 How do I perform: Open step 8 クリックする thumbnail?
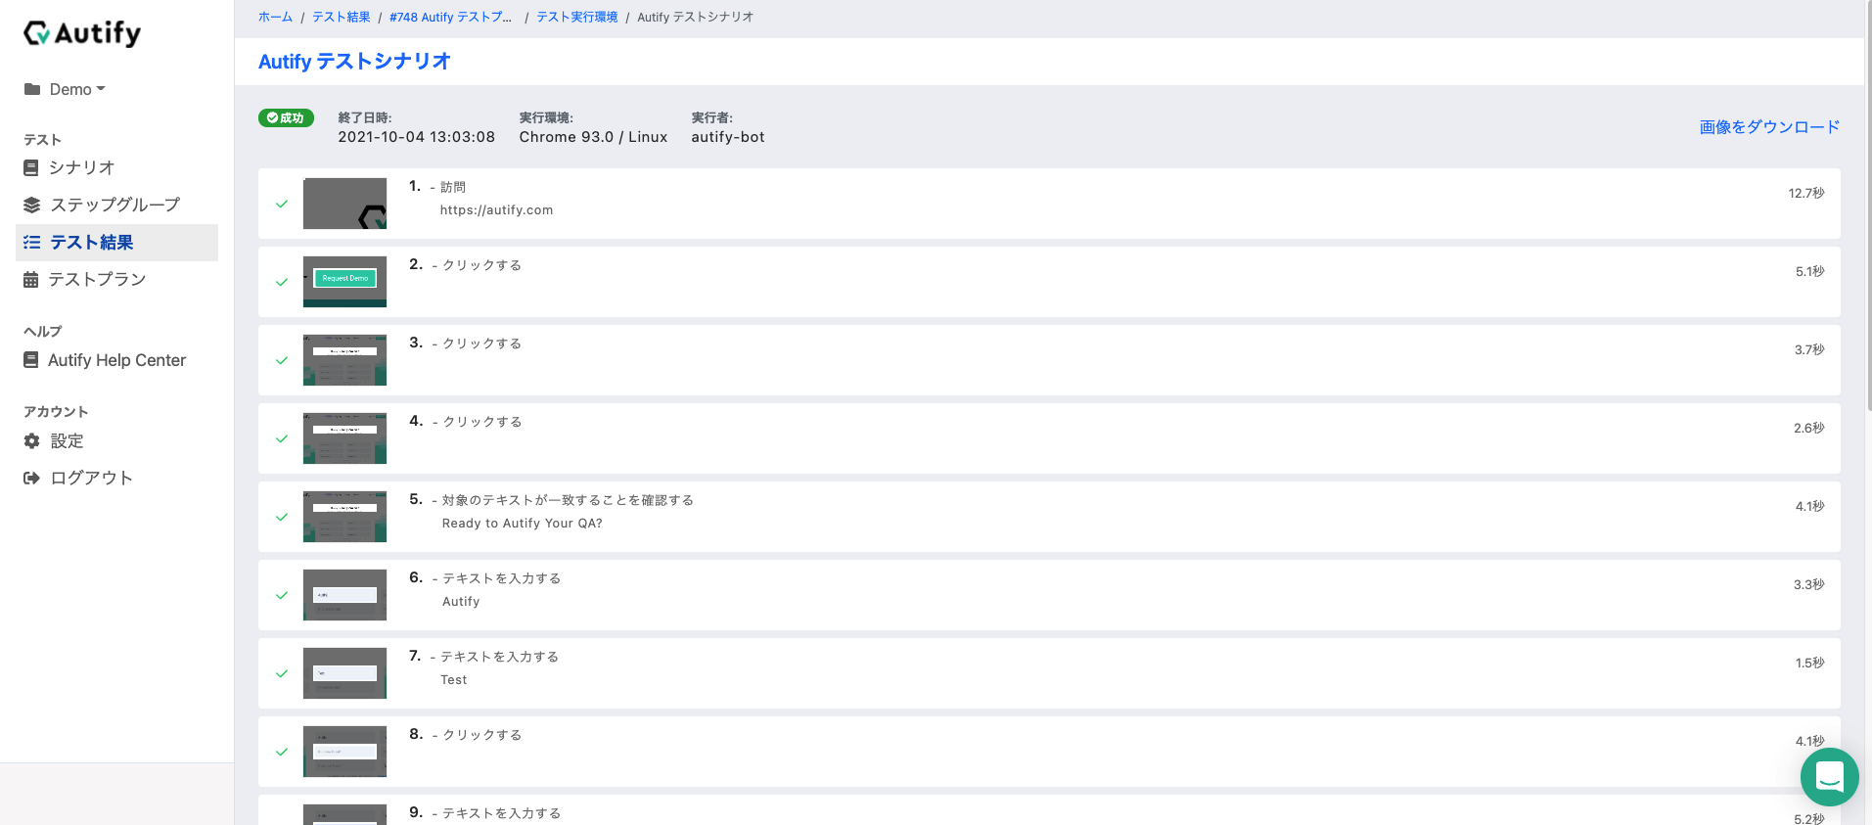[x=344, y=752]
